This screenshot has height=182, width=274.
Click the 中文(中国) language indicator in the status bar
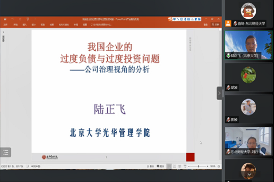point(36,166)
